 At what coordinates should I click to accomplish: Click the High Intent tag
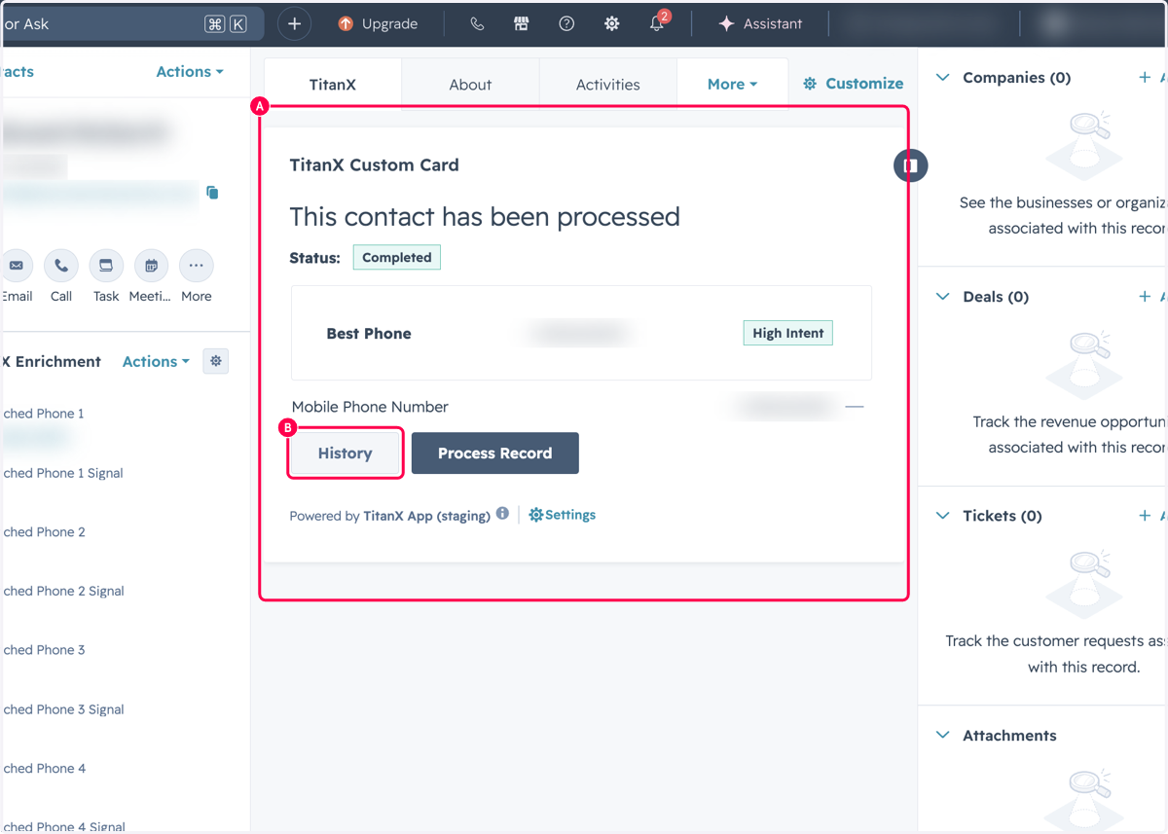coord(788,333)
